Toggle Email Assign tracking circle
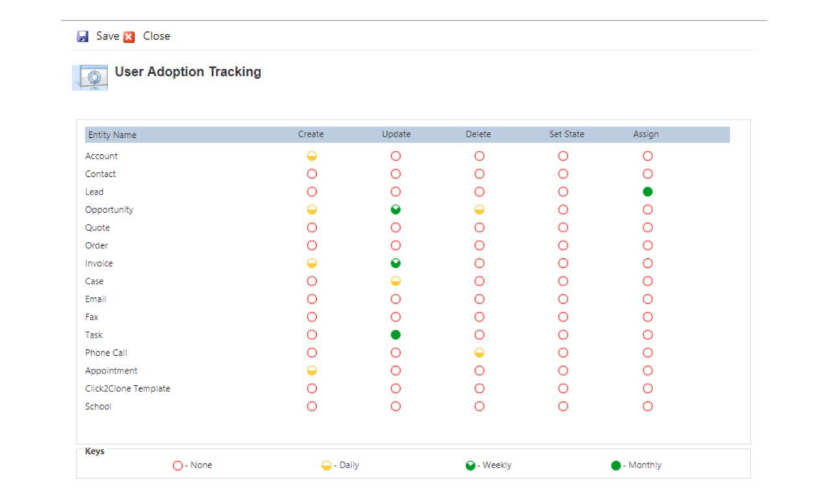 647,299
